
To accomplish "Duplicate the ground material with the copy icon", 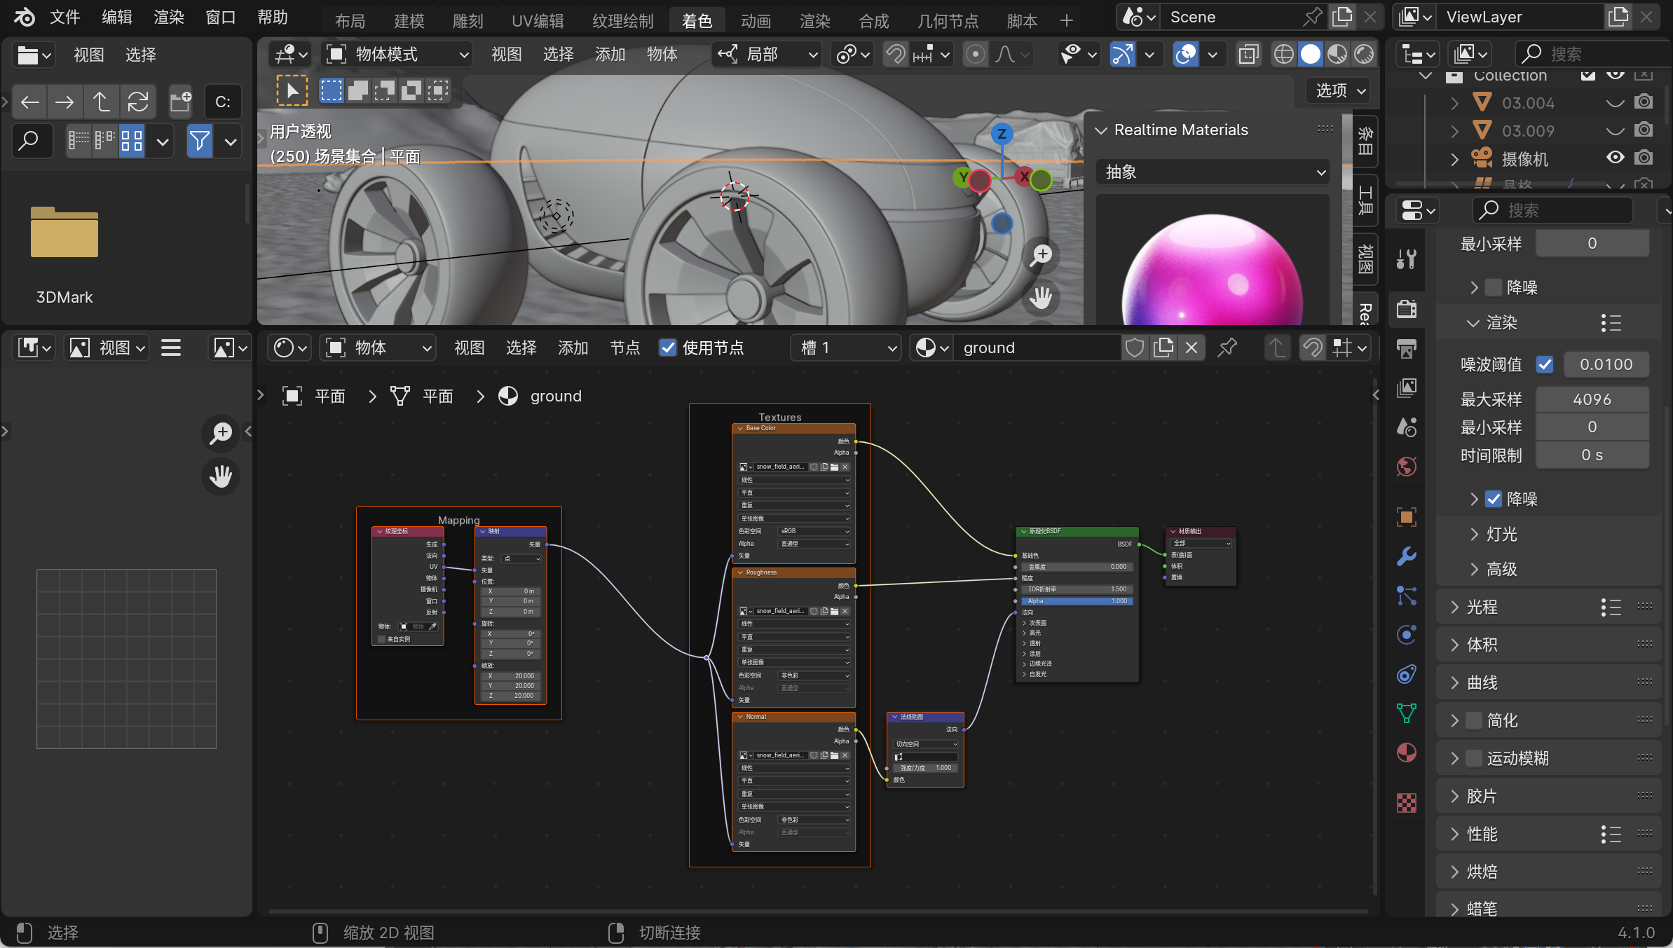I will tap(1163, 348).
